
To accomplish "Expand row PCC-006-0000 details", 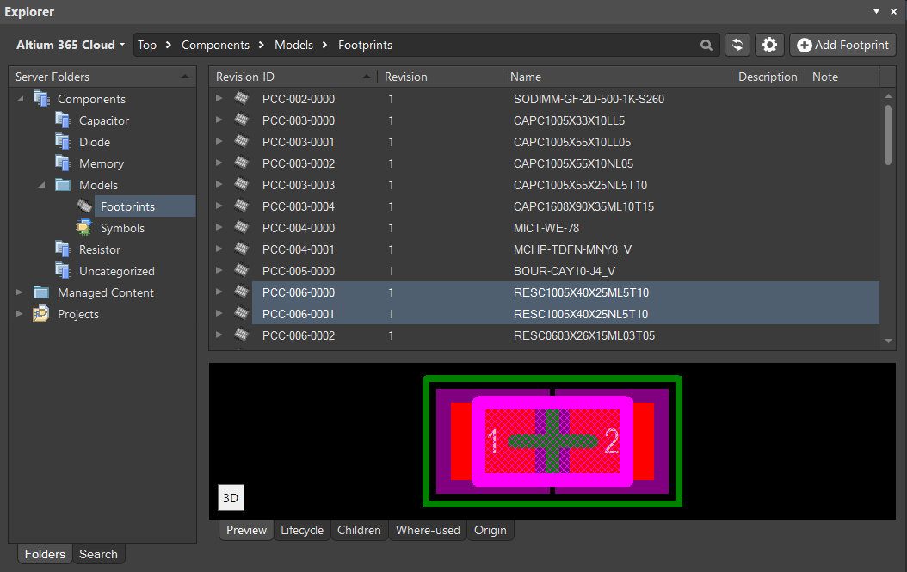I will [219, 292].
